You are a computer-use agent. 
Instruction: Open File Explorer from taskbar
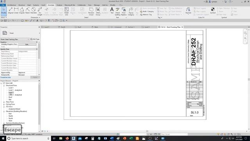click(61, 138)
